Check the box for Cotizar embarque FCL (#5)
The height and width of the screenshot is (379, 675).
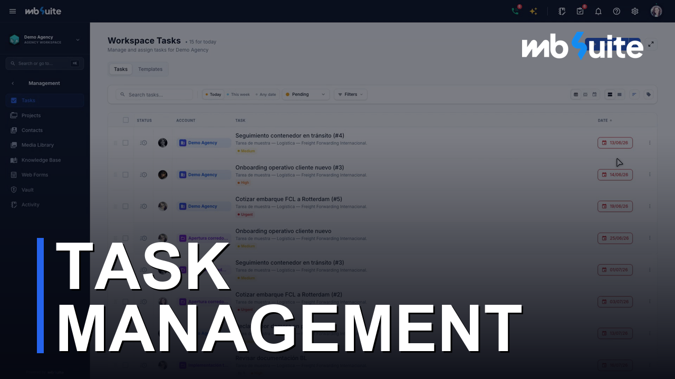coord(126,206)
